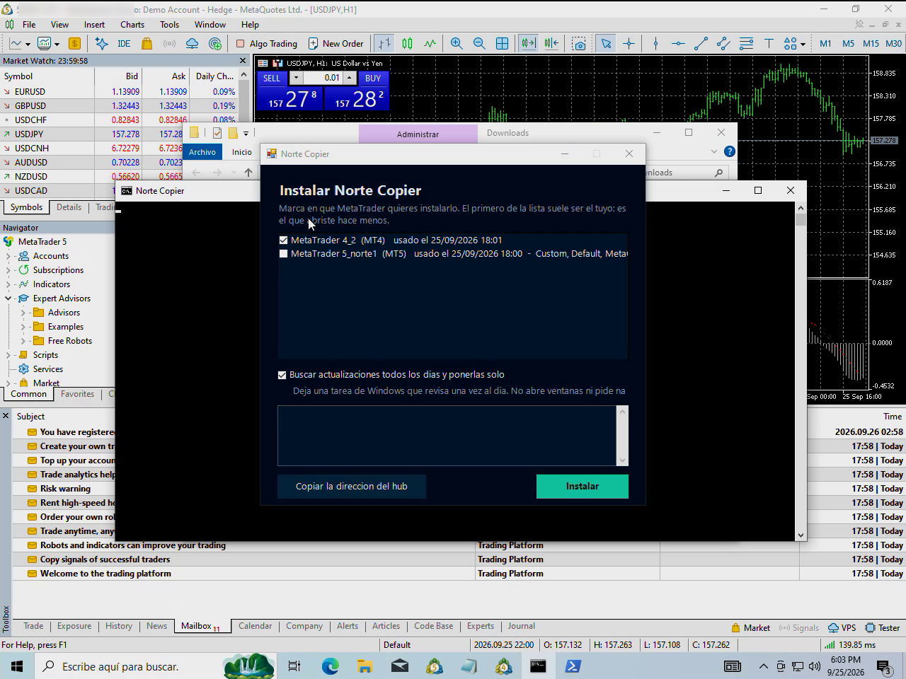Collapse the Expert Advisors node
Screen dimensions: 906x679
coord(8,298)
